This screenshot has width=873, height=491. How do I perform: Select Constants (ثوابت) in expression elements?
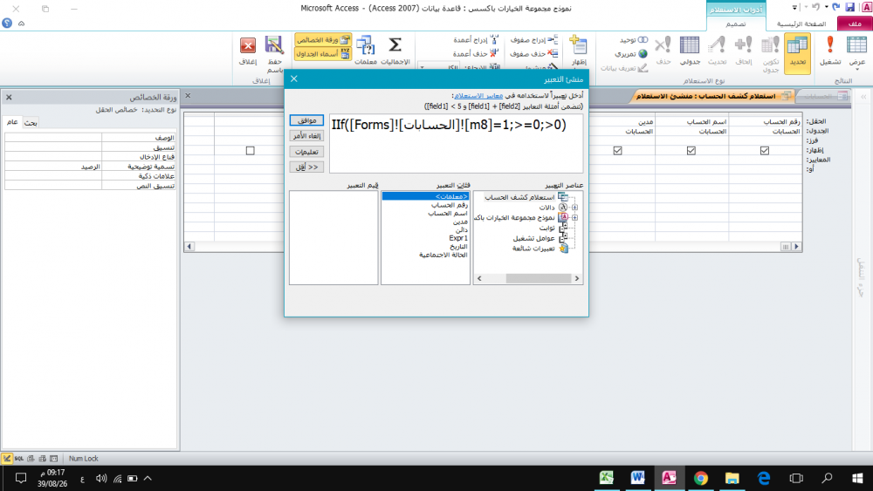click(546, 228)
